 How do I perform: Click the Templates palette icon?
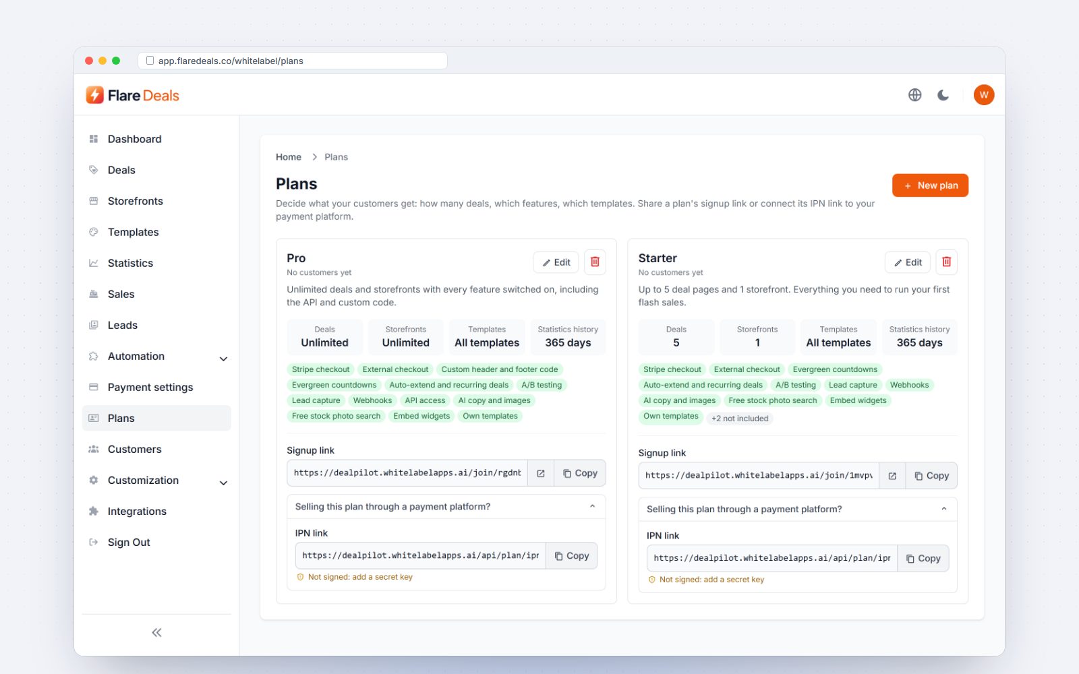pos(94,232)
